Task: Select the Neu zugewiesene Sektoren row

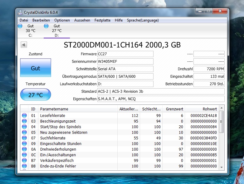Action: point(120,132)
